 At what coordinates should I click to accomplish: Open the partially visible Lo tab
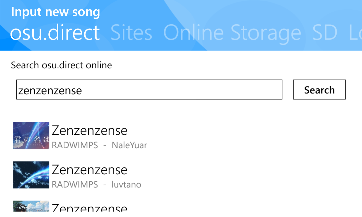pyautogui.click(x=355, y=32)
